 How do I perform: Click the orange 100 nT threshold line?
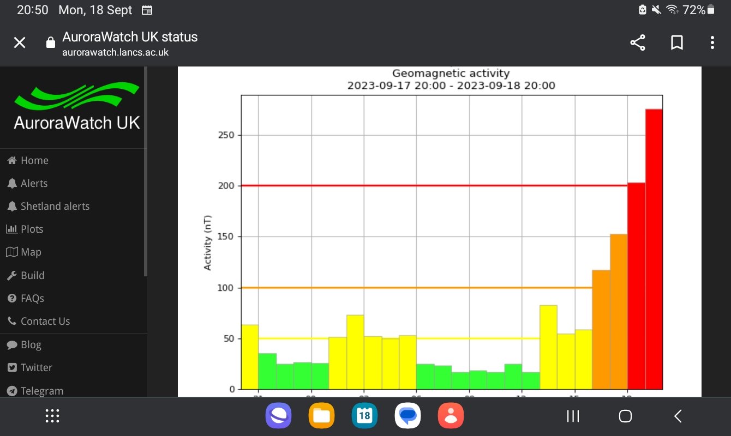(417, 287)
